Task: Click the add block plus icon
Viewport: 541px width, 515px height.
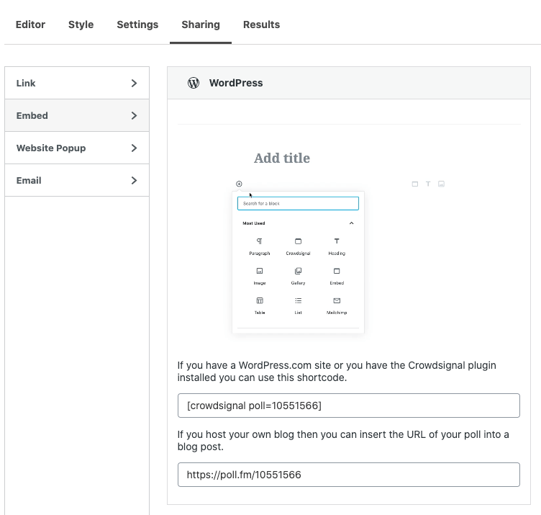Action: pyautogui.click(x=239, y=184)
